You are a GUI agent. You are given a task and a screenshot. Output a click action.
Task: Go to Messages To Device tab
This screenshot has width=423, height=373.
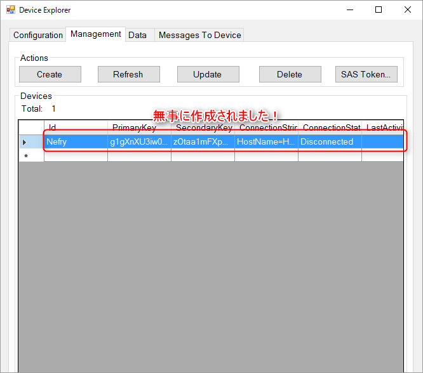pyautogui.click(x=199, y=35)
